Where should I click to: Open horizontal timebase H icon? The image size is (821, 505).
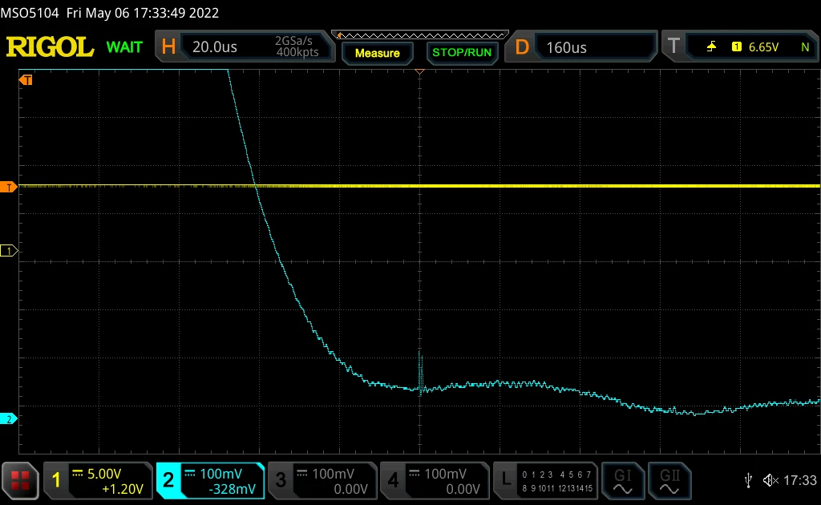168,47
